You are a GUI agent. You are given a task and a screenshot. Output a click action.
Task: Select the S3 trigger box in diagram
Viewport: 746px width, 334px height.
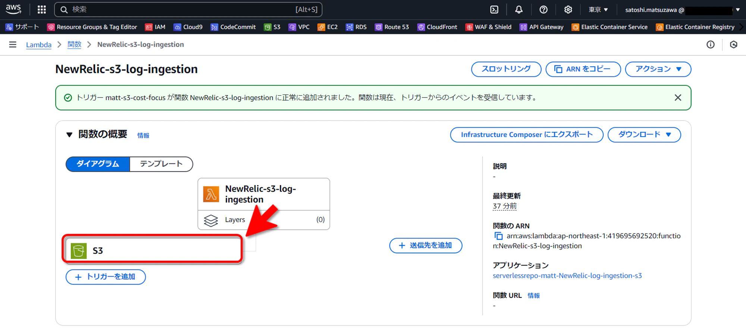tap(153, 250)
